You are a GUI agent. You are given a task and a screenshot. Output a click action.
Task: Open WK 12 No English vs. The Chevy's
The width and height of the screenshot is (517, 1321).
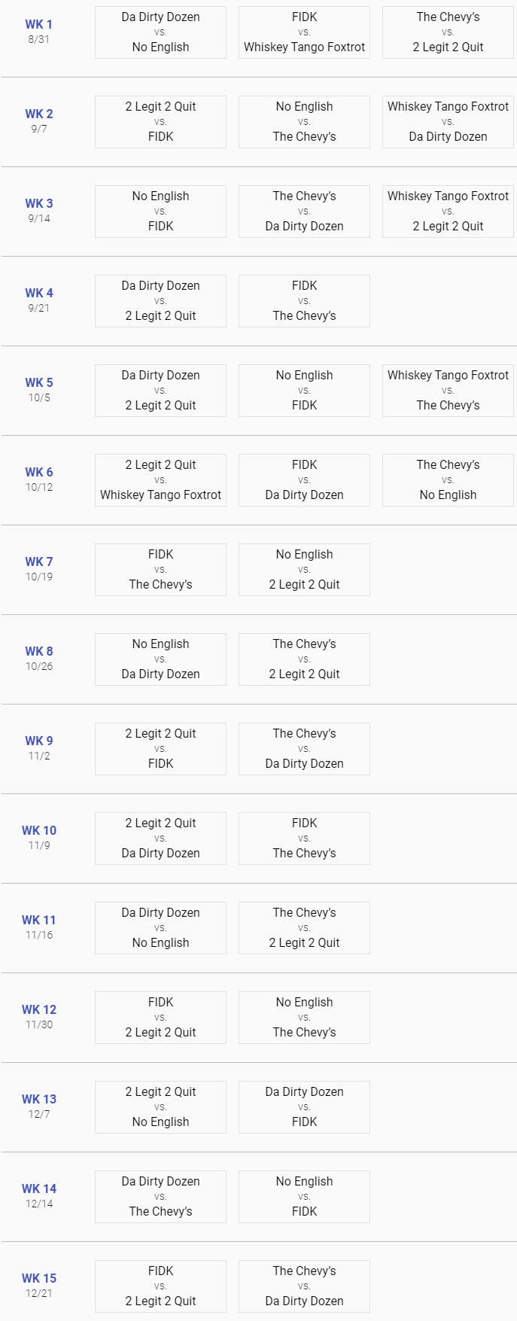304,1018
